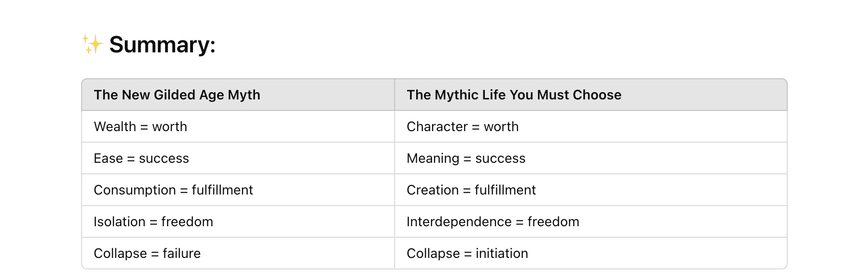Select the 'Collapse = initiation' cell
This screenshot has height=280, width=854.
(590, 253)
